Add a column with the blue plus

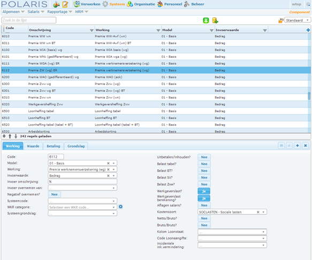click(308, 30)
